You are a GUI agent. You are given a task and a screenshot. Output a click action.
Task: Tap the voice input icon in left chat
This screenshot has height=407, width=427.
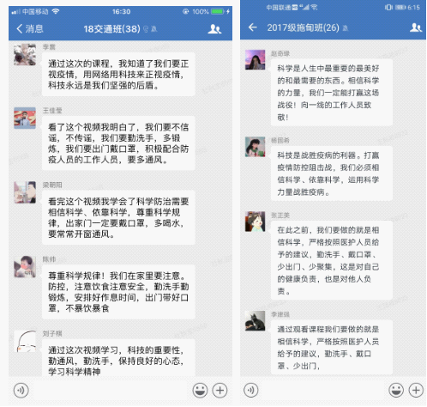click(21, 391)
